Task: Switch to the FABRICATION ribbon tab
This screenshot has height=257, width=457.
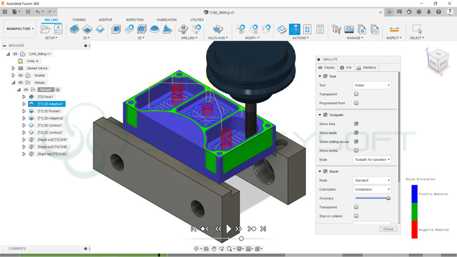Action: tap(166, 20)
